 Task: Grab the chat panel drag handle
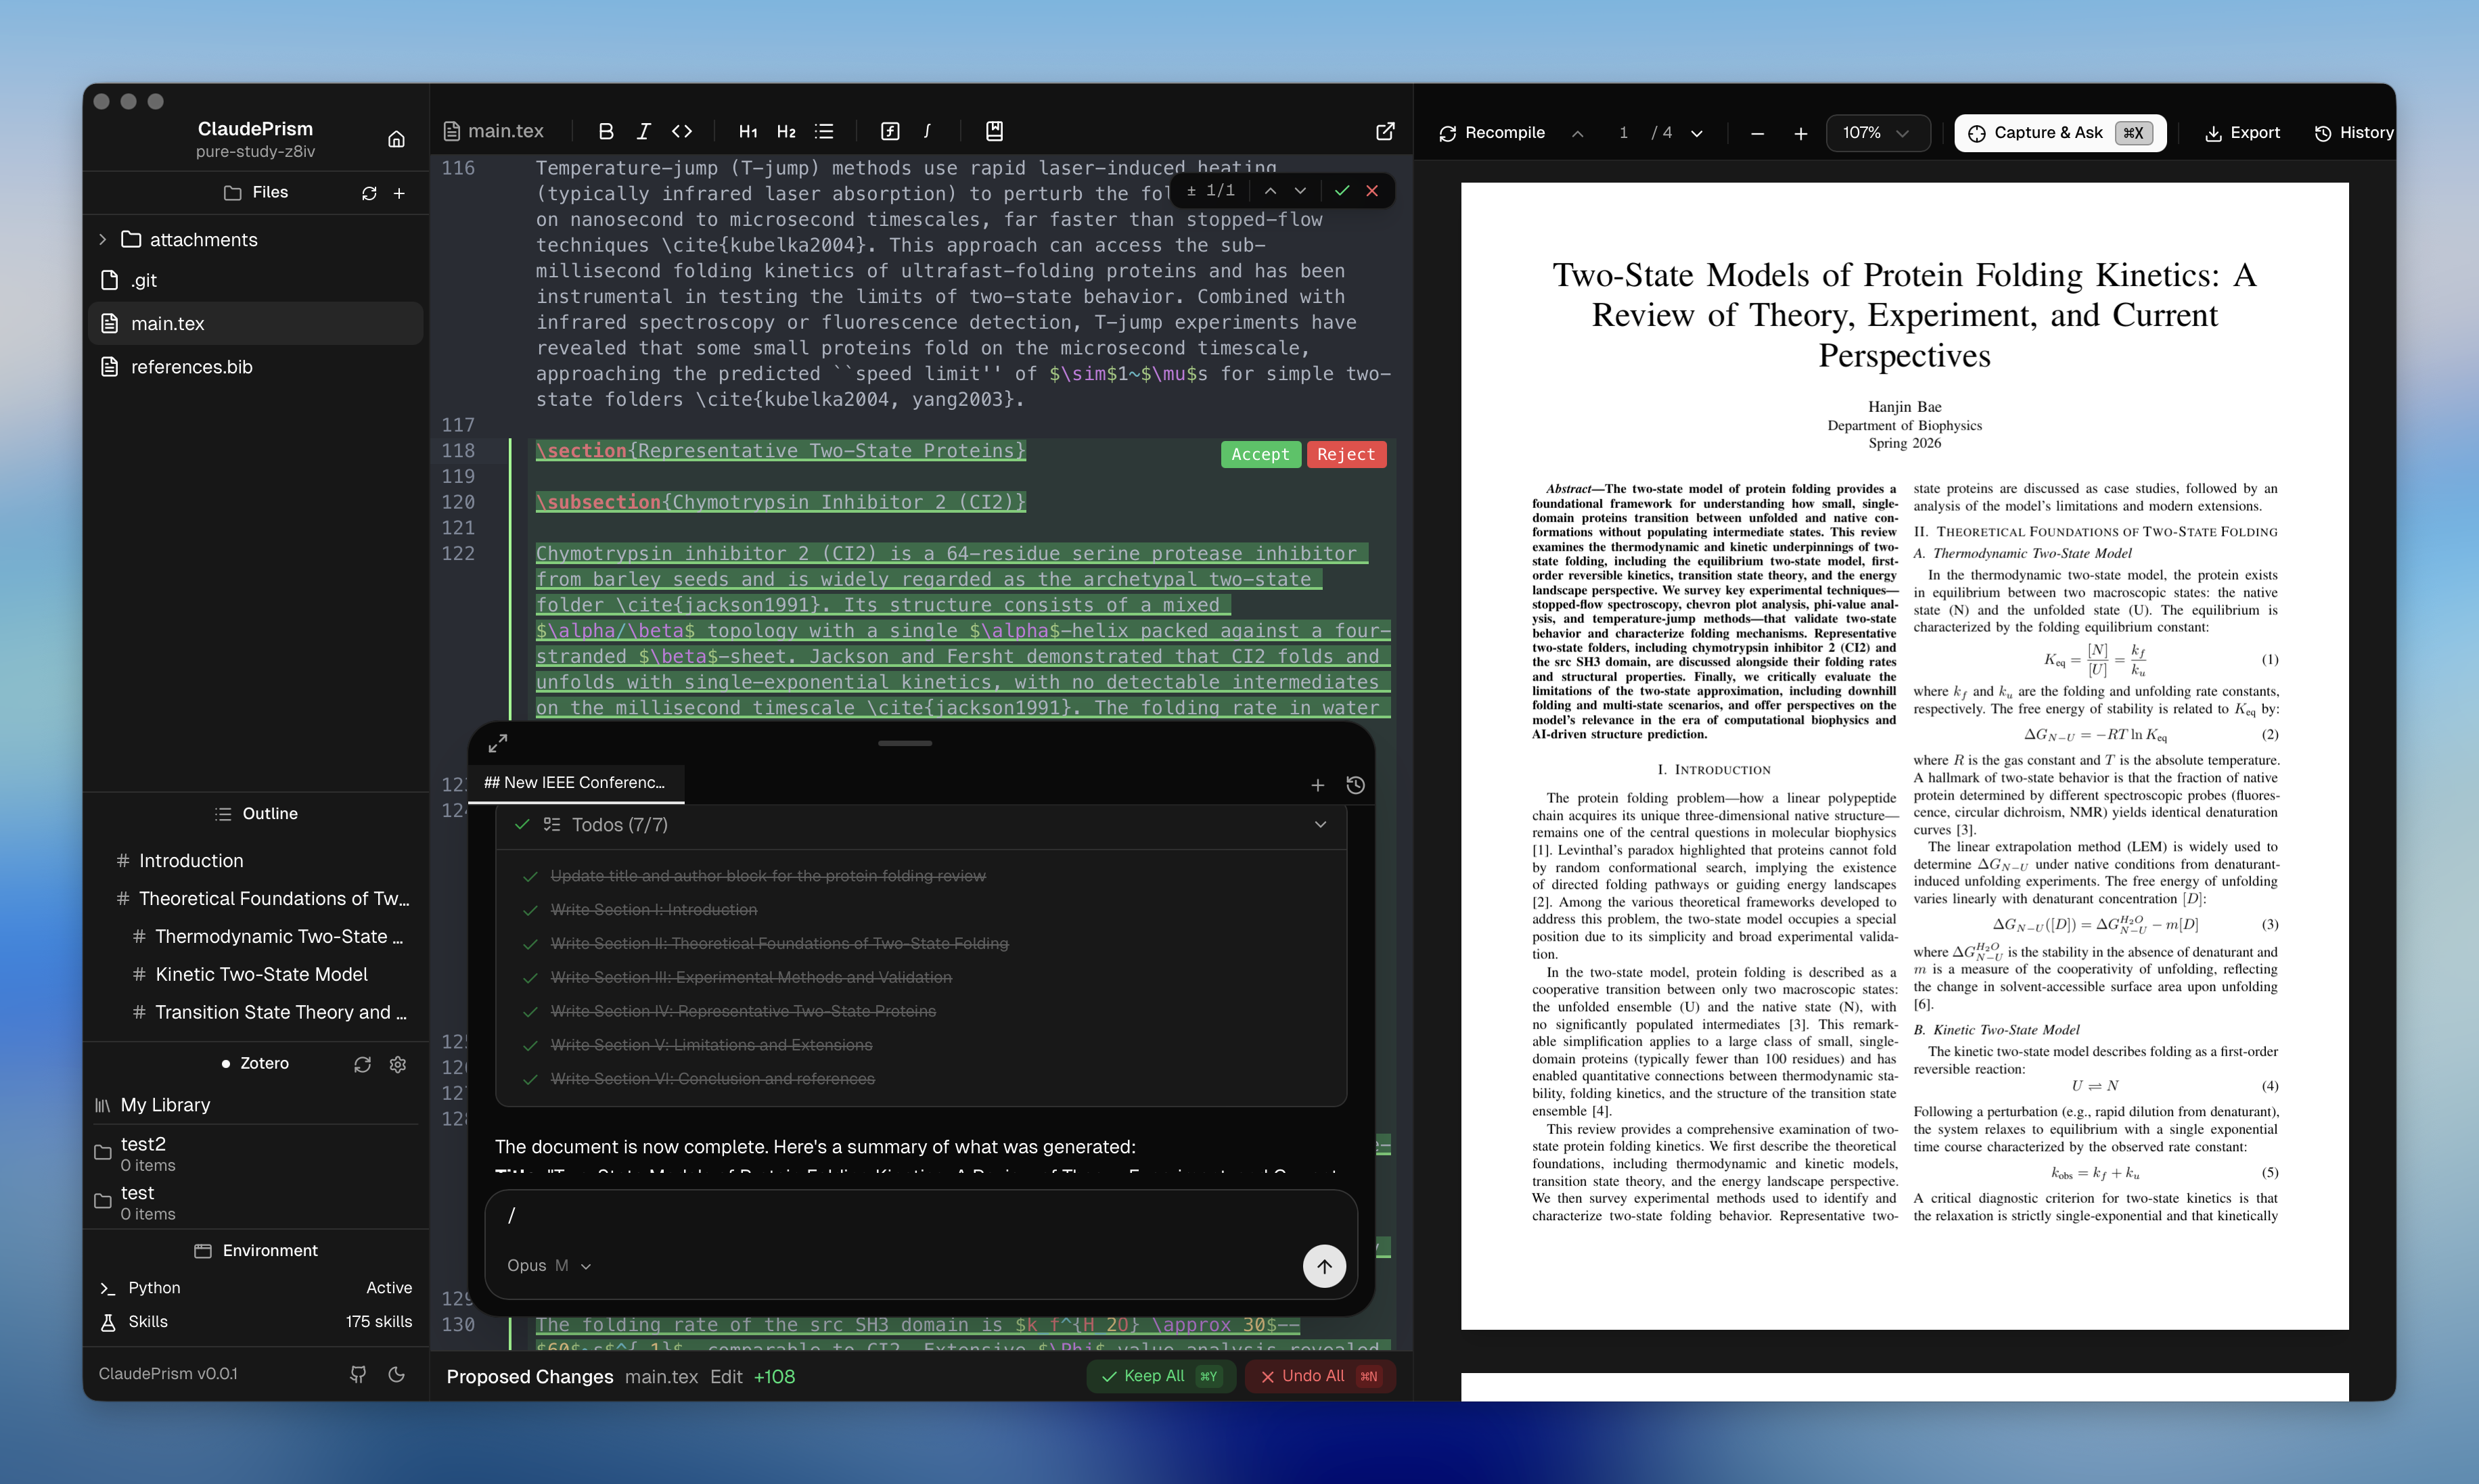(905, 743)
